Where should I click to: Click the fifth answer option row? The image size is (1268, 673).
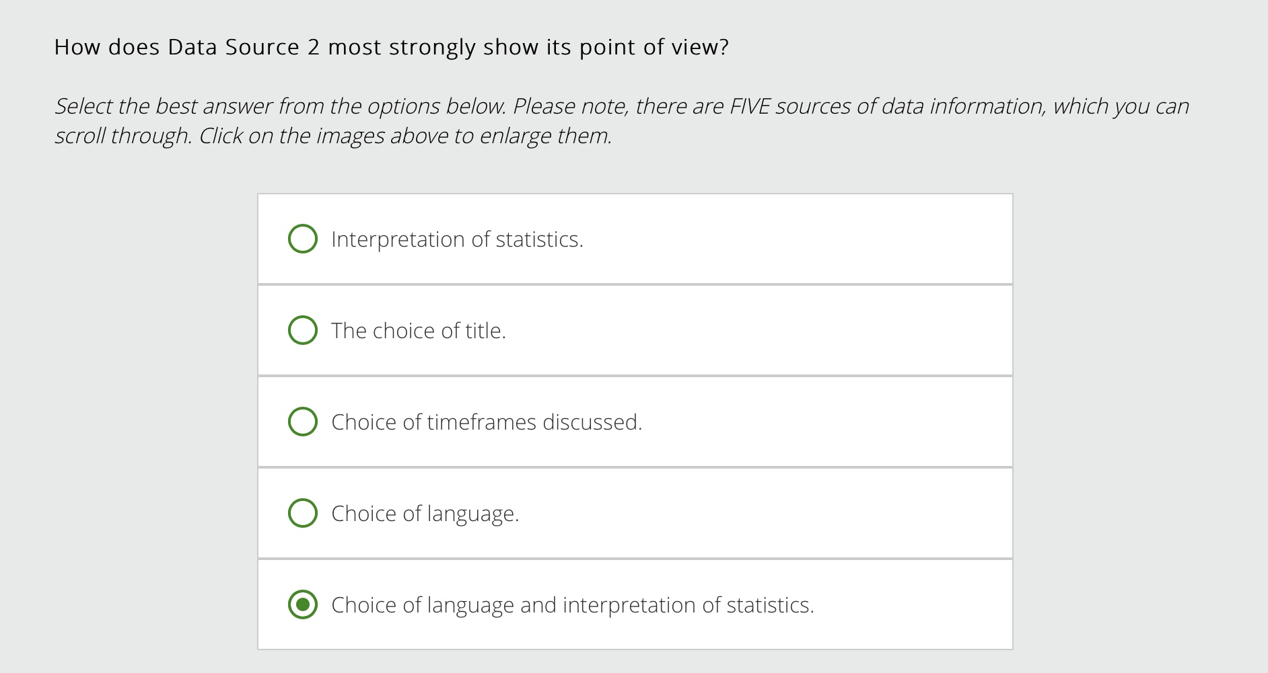pyautogui.click(x=635, y=604)
